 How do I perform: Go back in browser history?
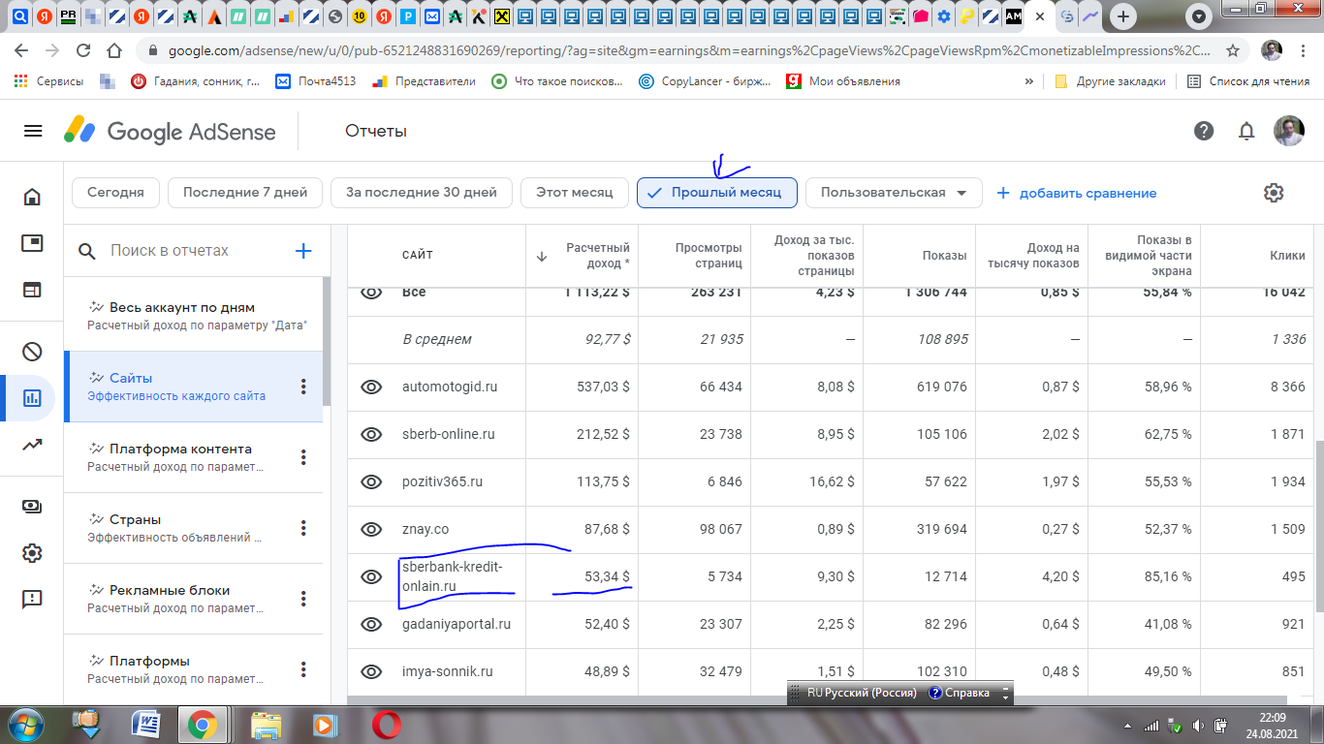click(x=21, y=50)
